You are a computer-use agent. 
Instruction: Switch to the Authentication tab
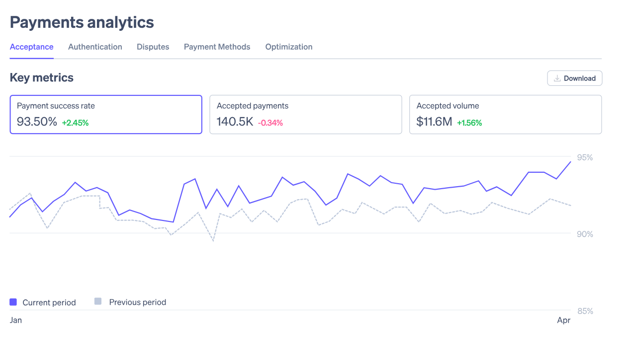(95, 47)
